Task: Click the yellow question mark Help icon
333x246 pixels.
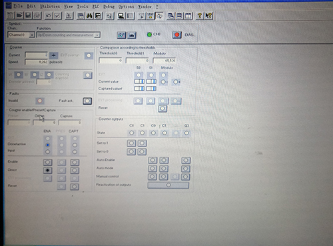Action: (200, 16)
